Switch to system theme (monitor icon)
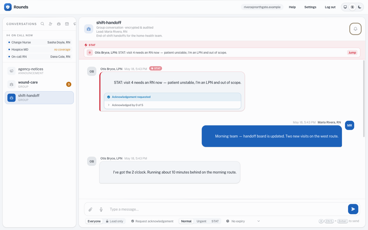 [345, 7]
